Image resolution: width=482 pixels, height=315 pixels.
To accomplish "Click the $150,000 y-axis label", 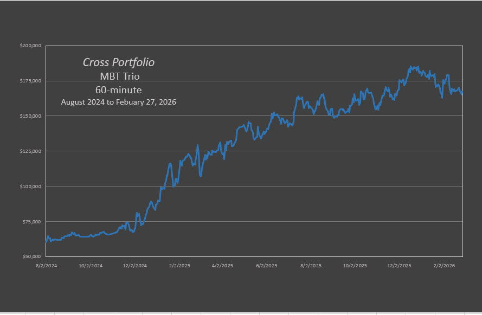I will (30, 116).
